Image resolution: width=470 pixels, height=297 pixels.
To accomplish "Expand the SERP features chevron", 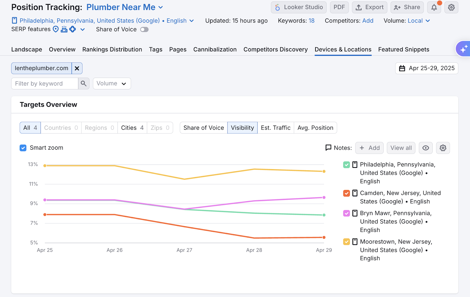I will [83, 29].
